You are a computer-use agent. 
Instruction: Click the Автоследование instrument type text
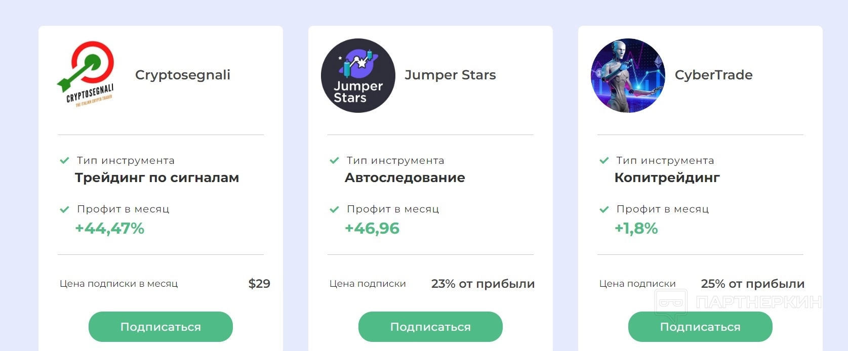(x=405, y=178)
